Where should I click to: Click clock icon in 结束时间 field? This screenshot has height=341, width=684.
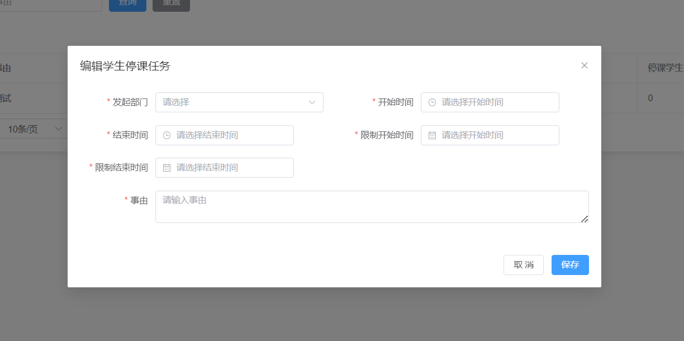167,135
